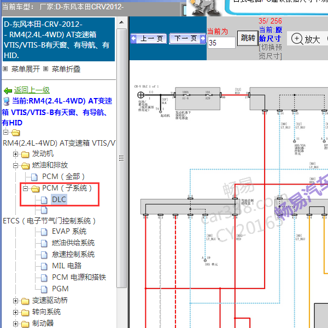This screenshot has height=328, width=328.
Task: Expand the 制动器 folder
Action: [15, 324]
